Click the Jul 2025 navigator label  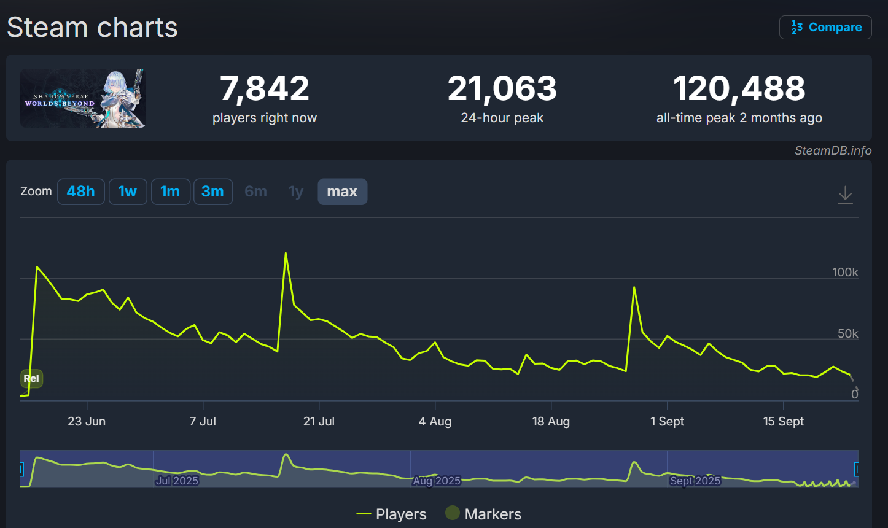177,481
